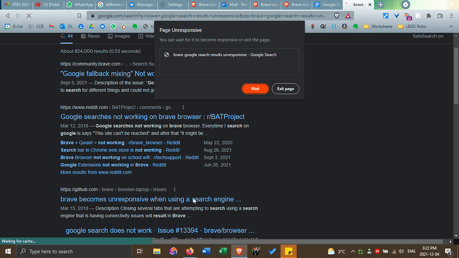The image size is (459, 258).
Task: Open Excel from the taskbar
Action: coord(223,251)
